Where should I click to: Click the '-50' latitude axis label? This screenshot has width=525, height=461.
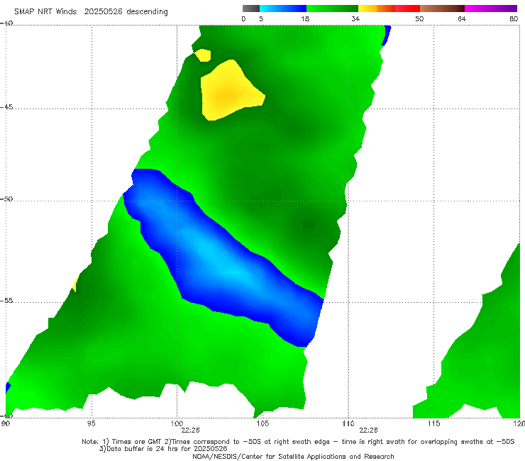[6, 199]
